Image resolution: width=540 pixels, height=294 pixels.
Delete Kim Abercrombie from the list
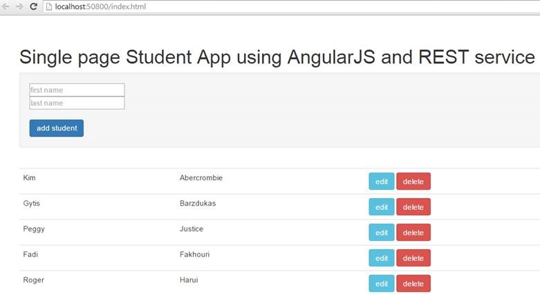(x=413, y=182)
